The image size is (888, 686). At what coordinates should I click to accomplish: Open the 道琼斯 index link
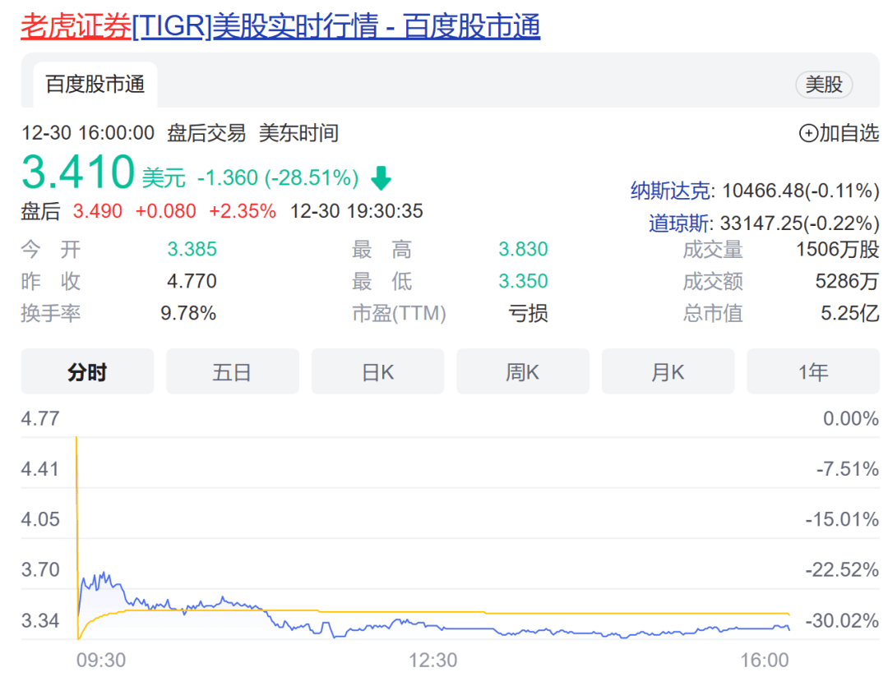680,223
